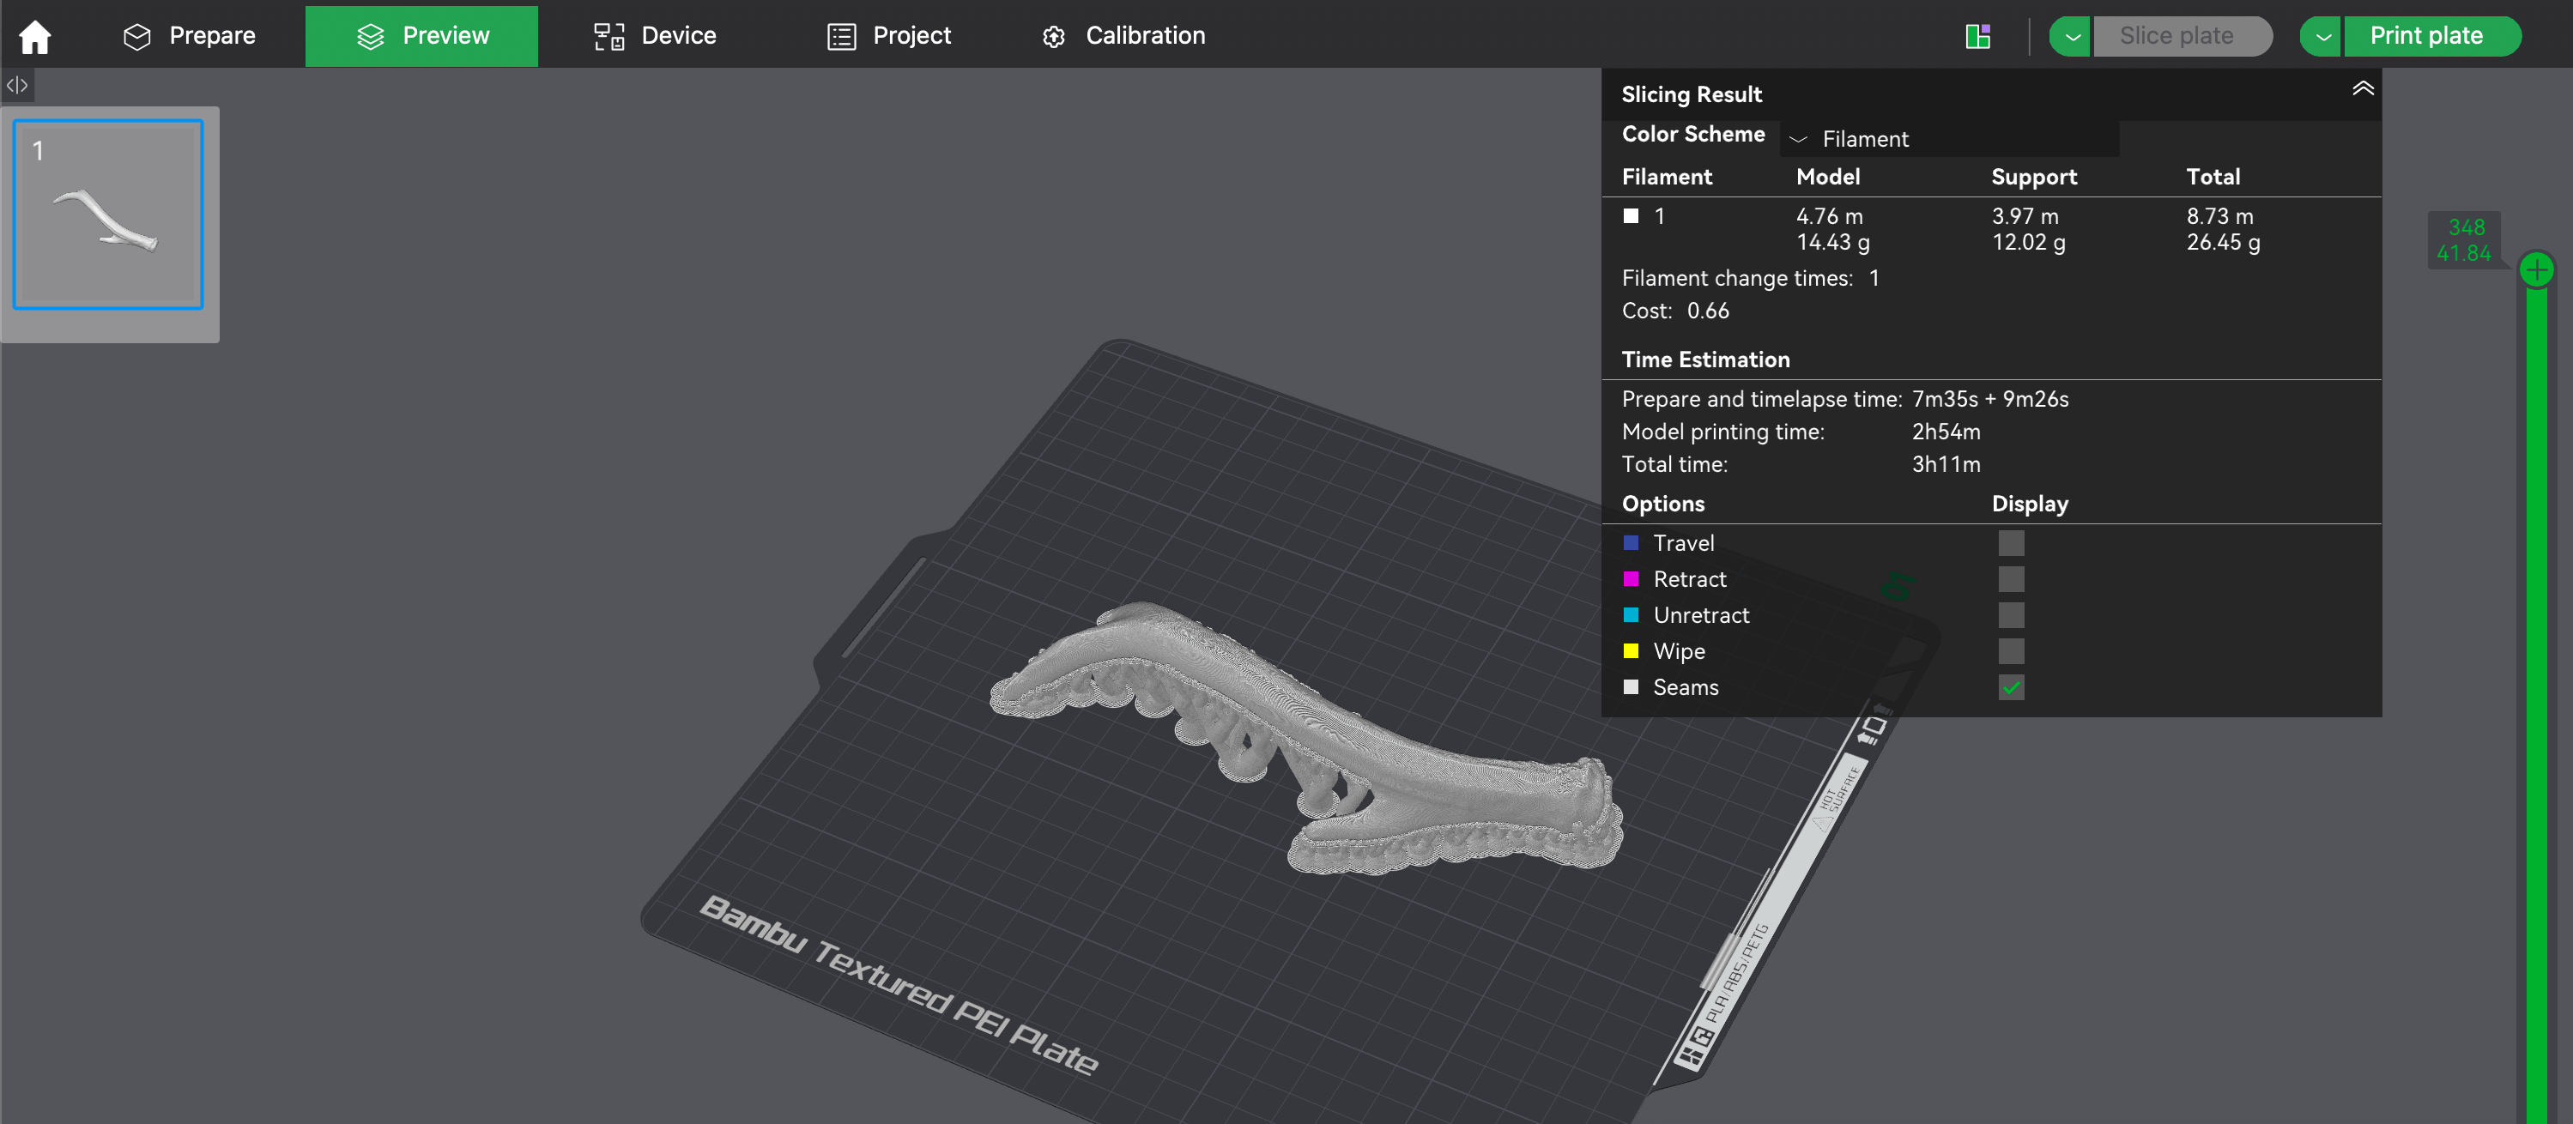Viewport: 2573px width, 1124px height.
Task: Enable the Travel display checkbox
Action: [2012, 543]
